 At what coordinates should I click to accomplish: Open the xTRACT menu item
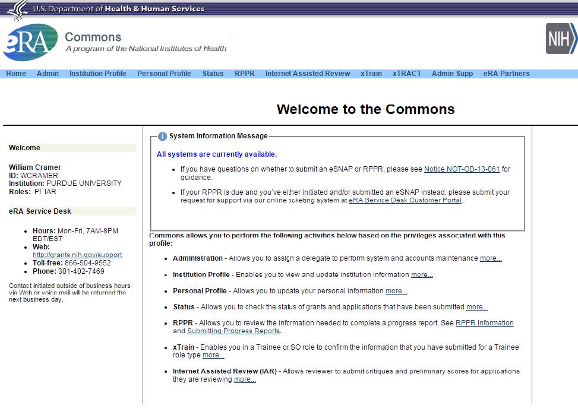click(407, 73)
